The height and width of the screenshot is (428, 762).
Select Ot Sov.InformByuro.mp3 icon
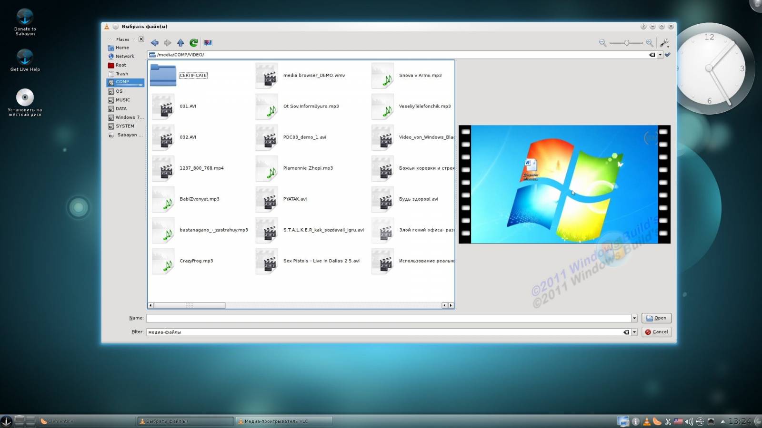(x=267, y=106)
